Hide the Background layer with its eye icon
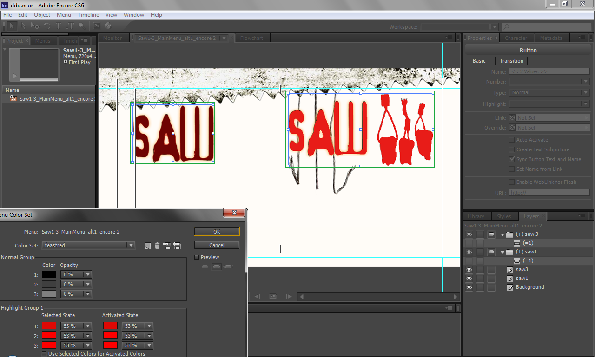The height and width of the screenshot is (357, 595). (x=469, y=287)
